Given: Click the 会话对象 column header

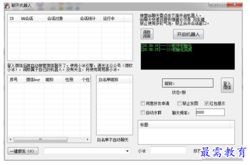Looking at the screenshot, I should click(x=62, y=18).
